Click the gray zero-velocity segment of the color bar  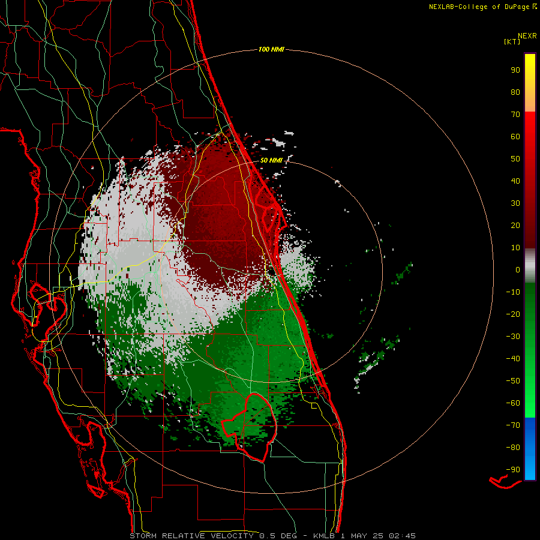[x=530, y=266]
